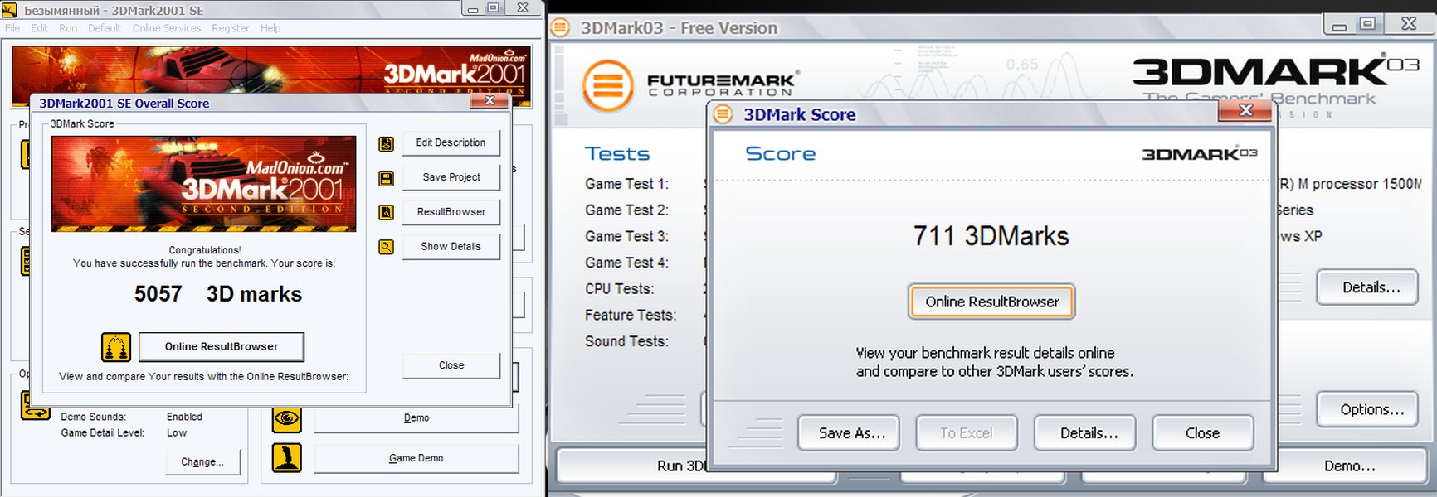Click the Game Demo button
1437x497 pixels.
click(416, 458)
